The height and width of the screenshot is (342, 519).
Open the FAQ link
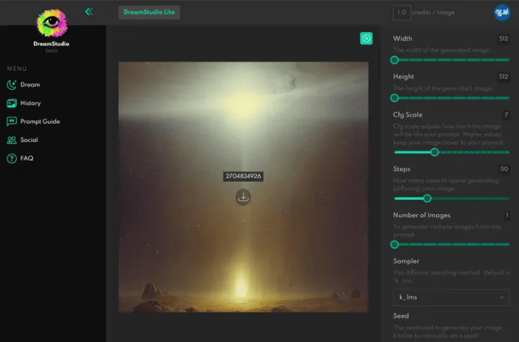coord(27,158)
